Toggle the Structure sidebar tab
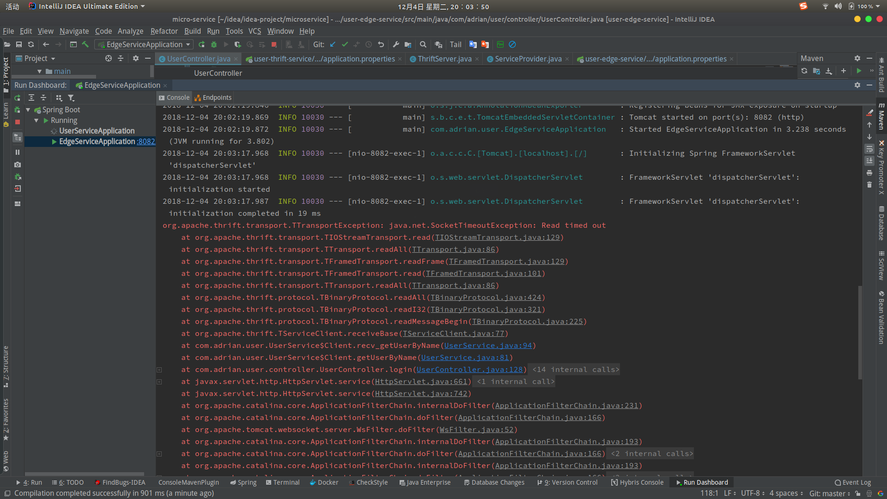The image size is (887, 499). point(6,367)
